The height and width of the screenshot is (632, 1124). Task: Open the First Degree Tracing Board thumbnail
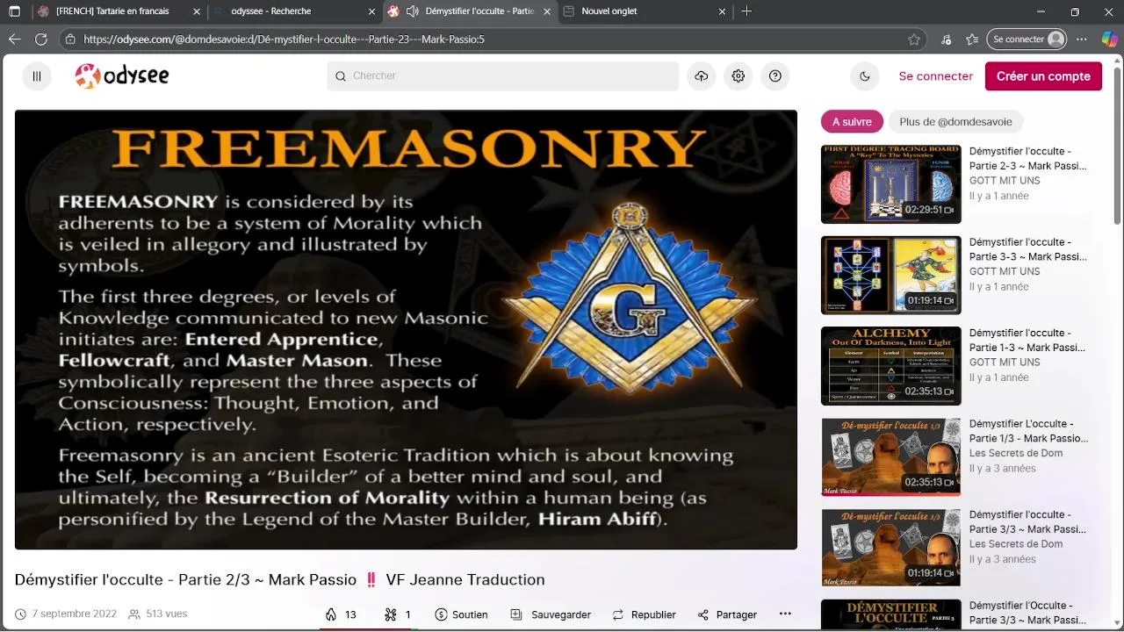tap(890, 184)
